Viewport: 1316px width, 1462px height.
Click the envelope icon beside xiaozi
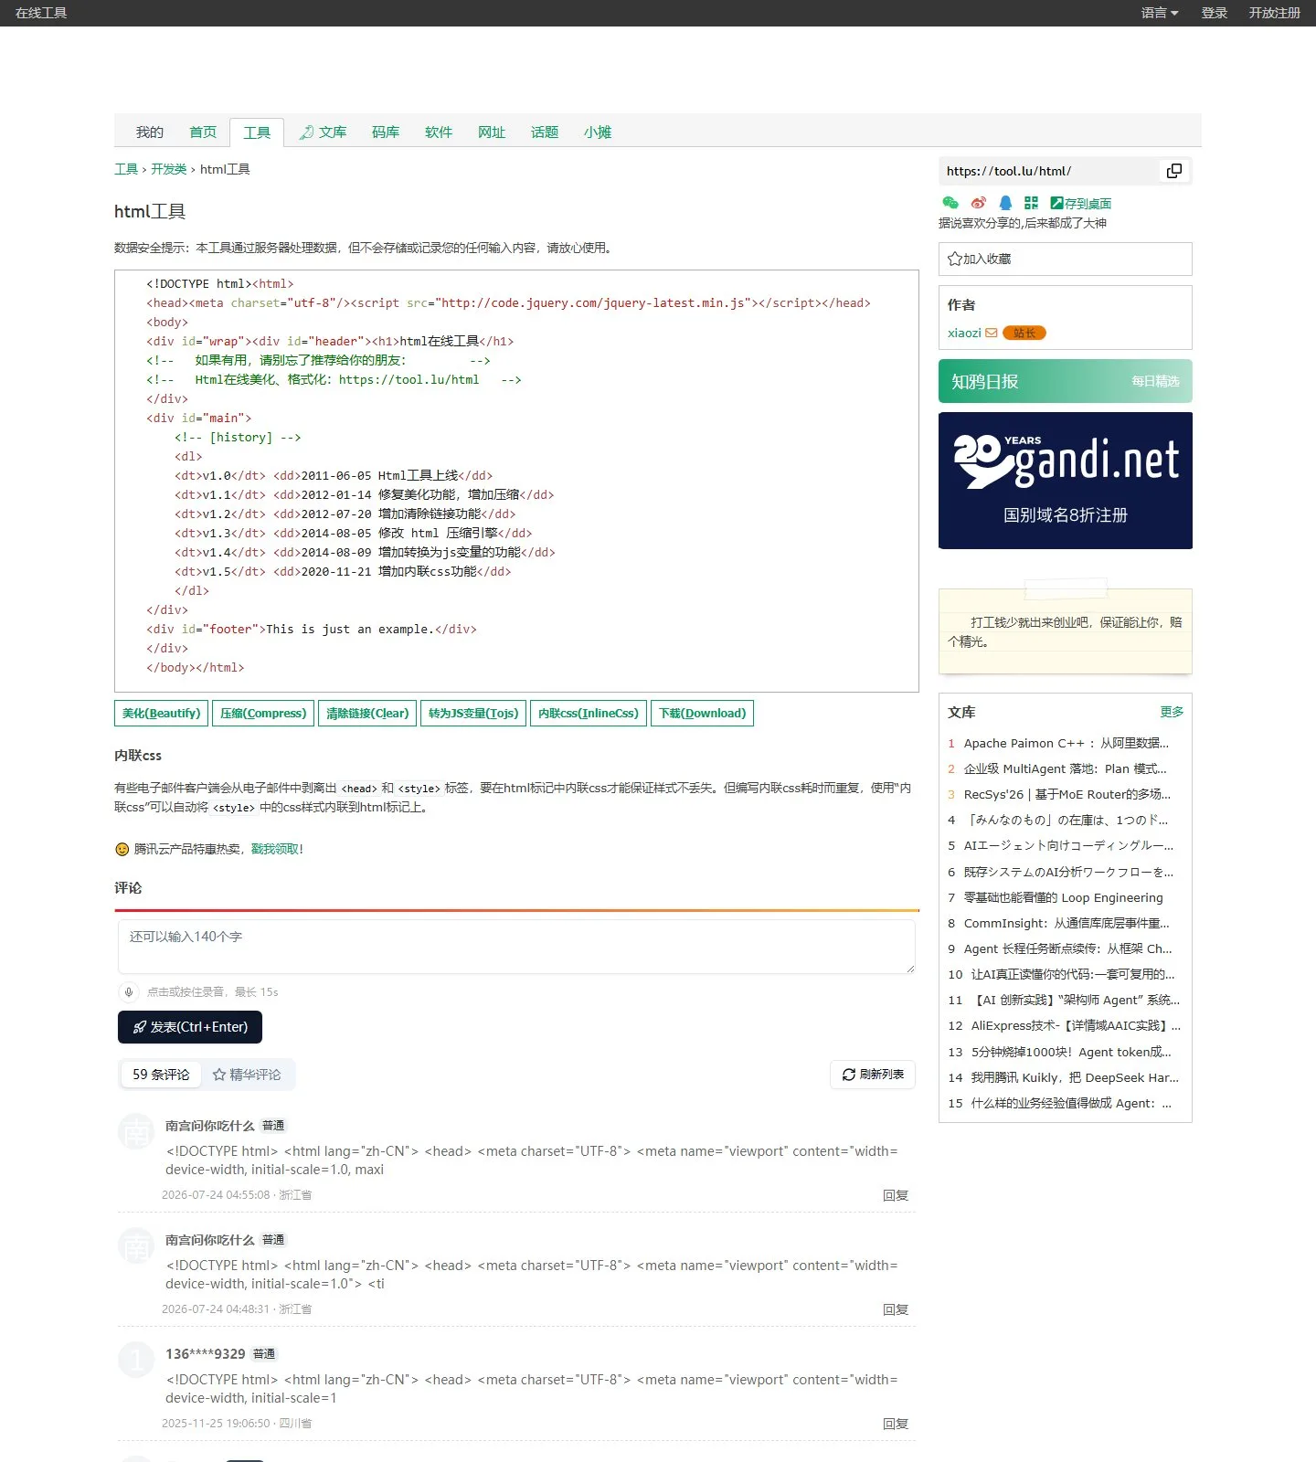[x=992, y=333]
